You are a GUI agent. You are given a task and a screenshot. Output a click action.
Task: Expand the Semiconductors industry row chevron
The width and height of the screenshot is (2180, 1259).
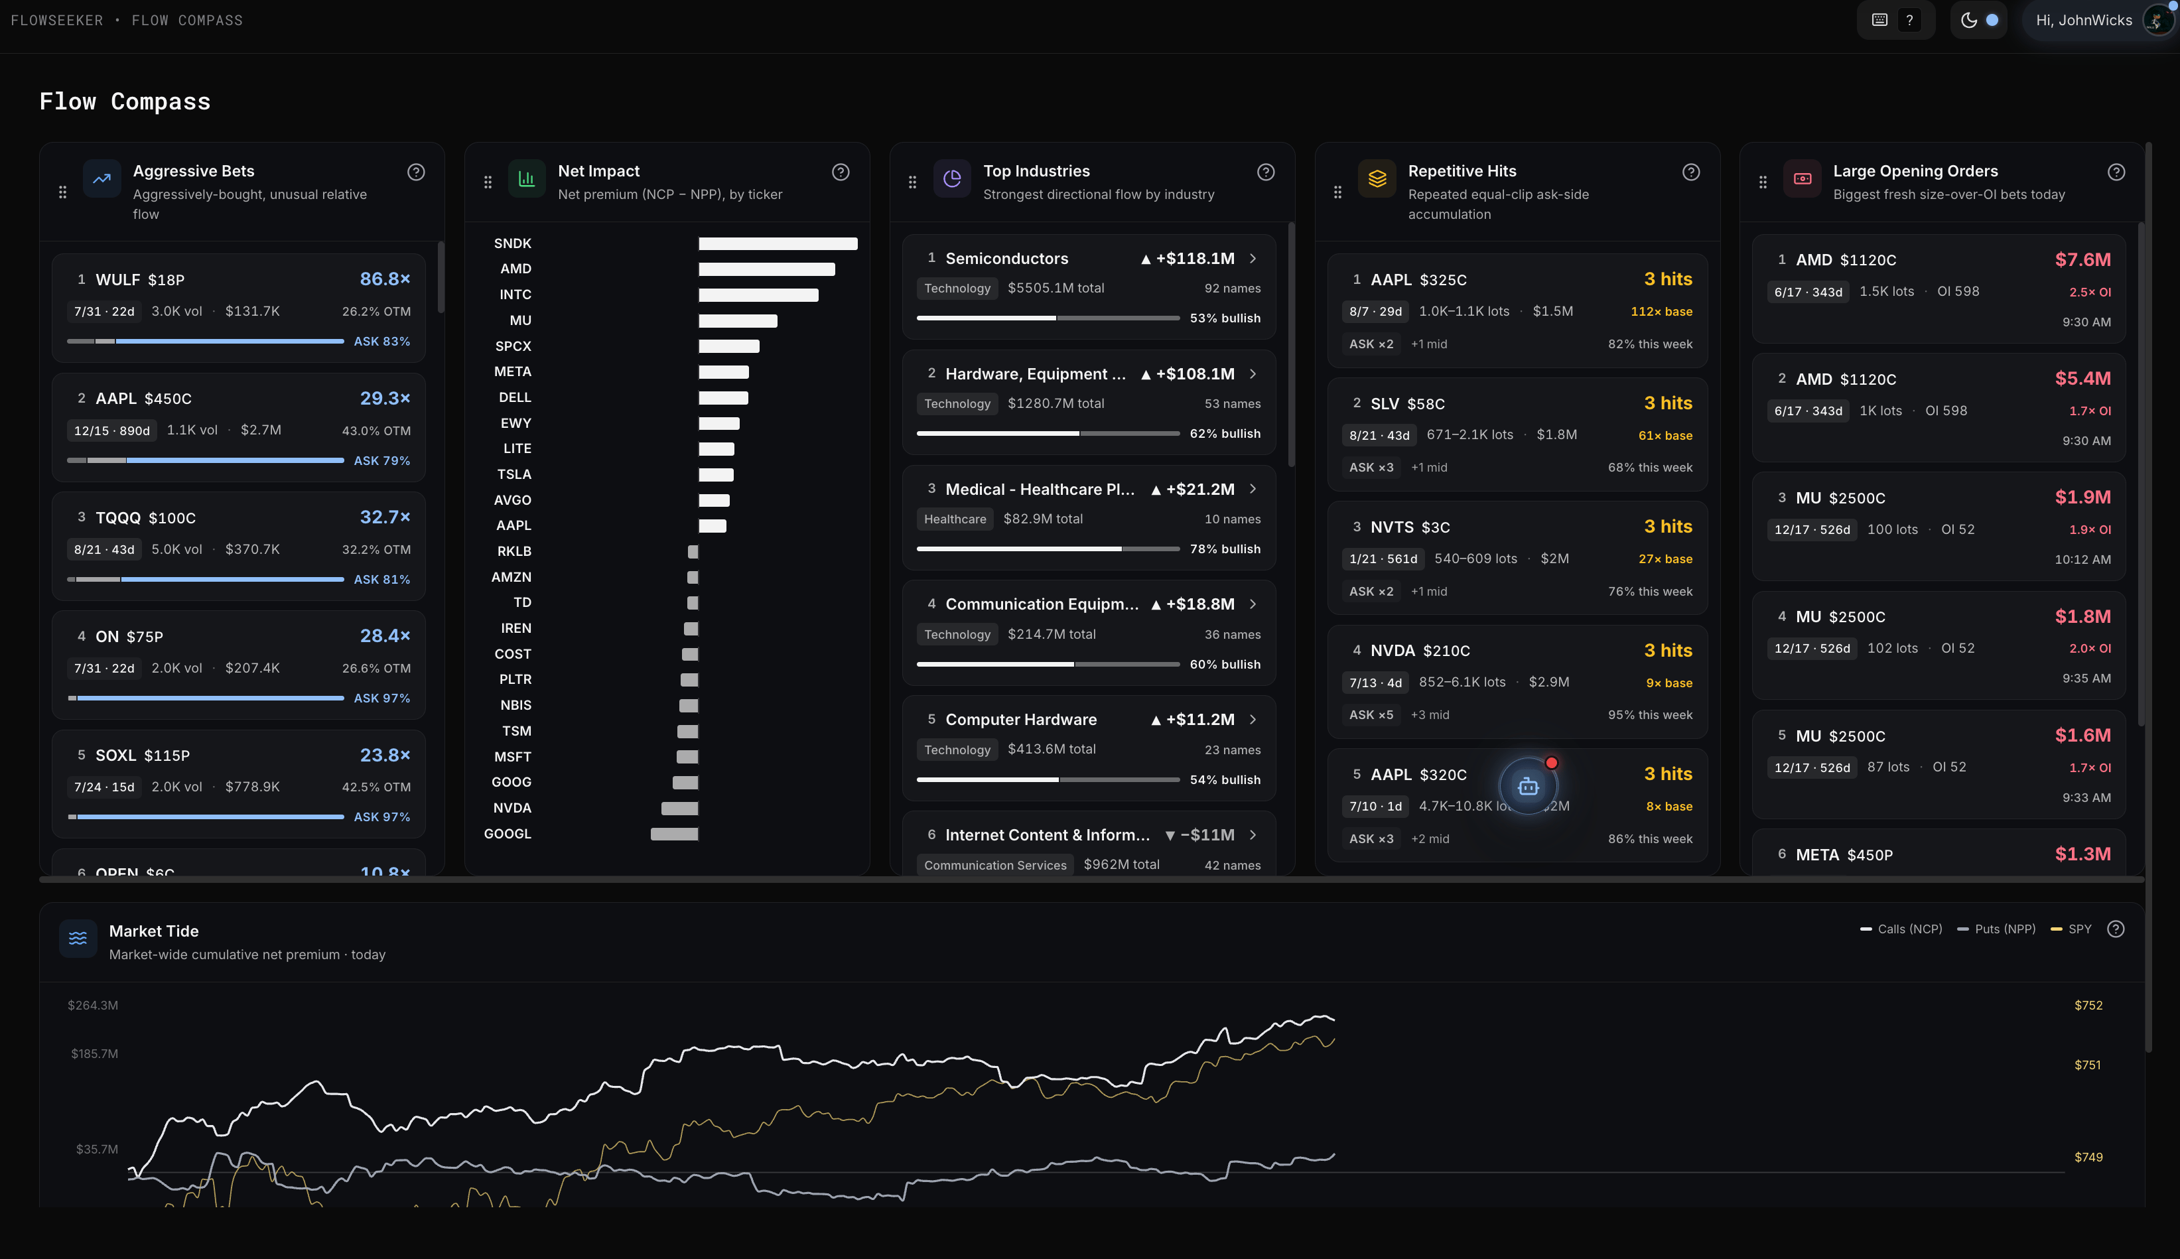pos(1253,259)
